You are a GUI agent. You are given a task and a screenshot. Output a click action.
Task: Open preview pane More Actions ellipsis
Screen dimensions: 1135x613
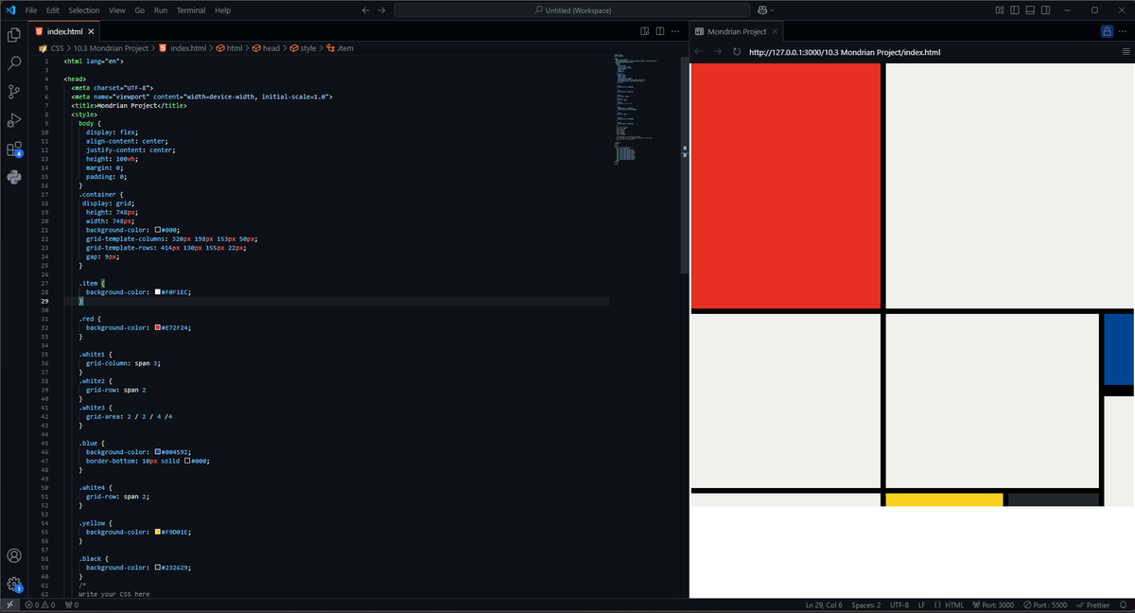pos(1124,31)
